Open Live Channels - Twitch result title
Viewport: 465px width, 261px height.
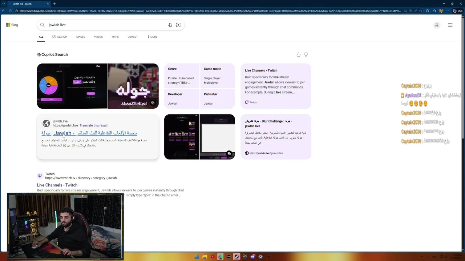[57, 185]
